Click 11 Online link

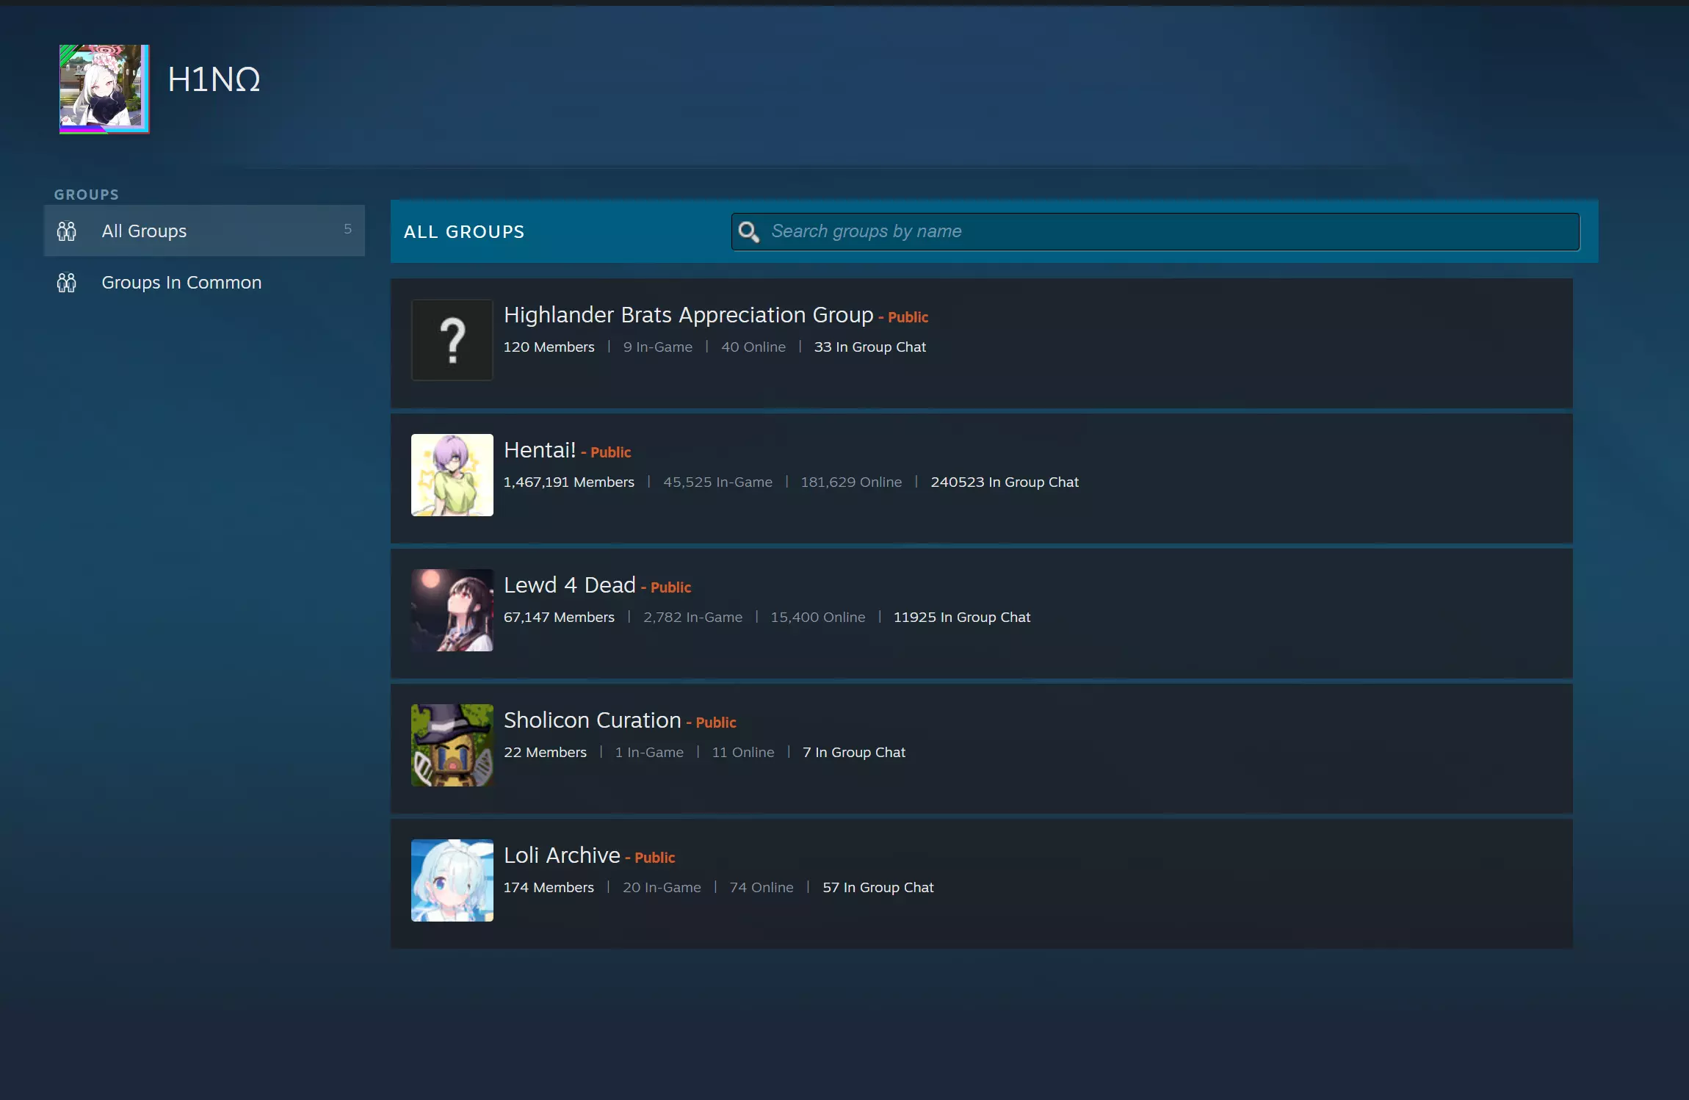[743, 752]
